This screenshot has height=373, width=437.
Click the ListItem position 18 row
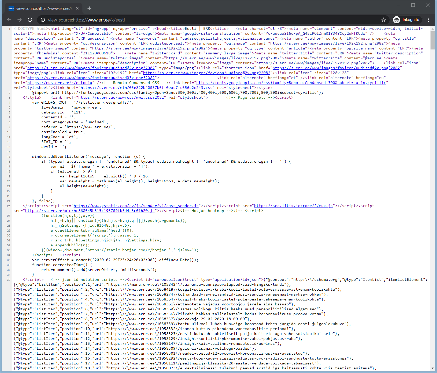pyautogui.click(x=195, y=368)
